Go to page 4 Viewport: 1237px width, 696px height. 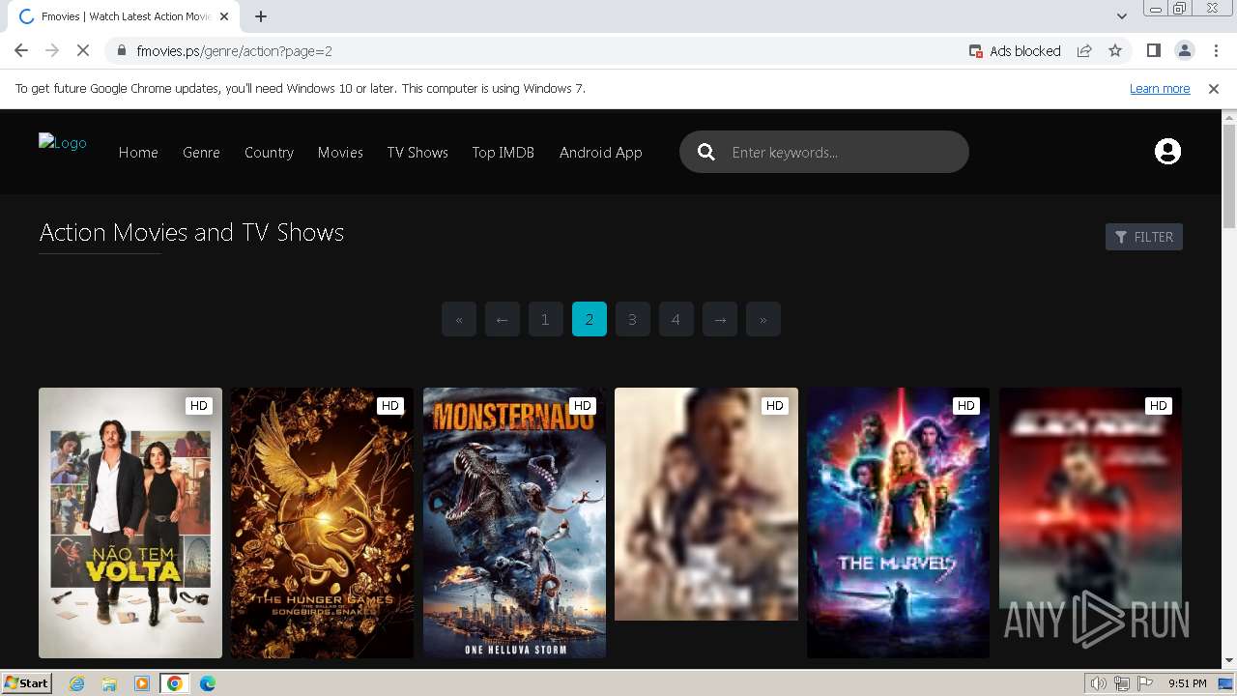(x=676, y=319)
